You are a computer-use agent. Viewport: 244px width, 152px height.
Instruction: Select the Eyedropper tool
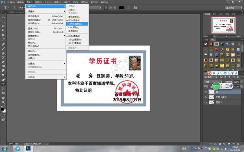click(x=3, y=40)
